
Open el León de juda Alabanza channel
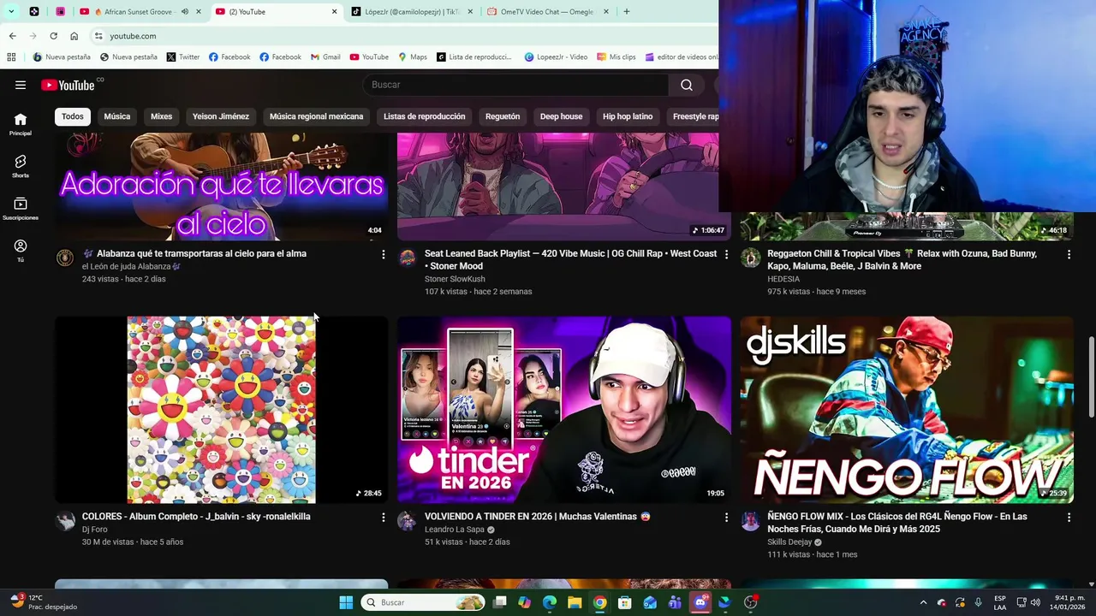[x=131, y=266]
